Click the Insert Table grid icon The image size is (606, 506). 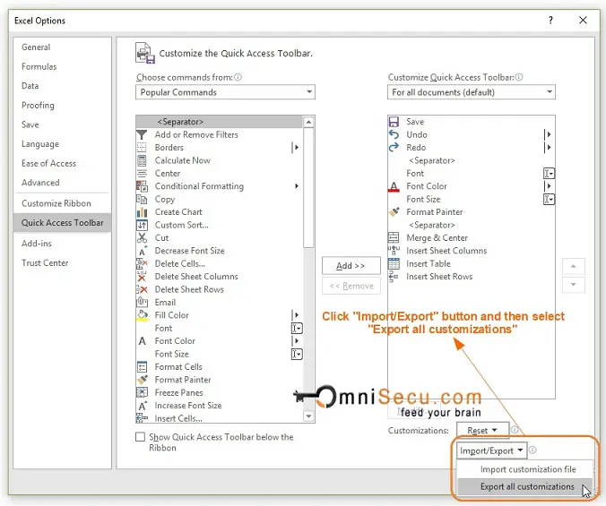pyautogui.click(x=394, y=263)
